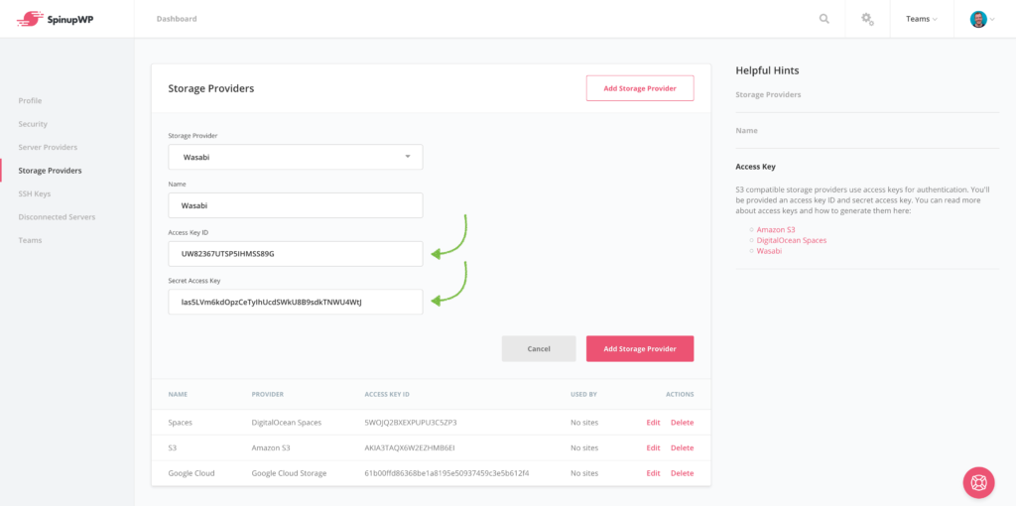
Task: Expand the Name hint section
Action: pyautogui.click(x=746, y=130)
